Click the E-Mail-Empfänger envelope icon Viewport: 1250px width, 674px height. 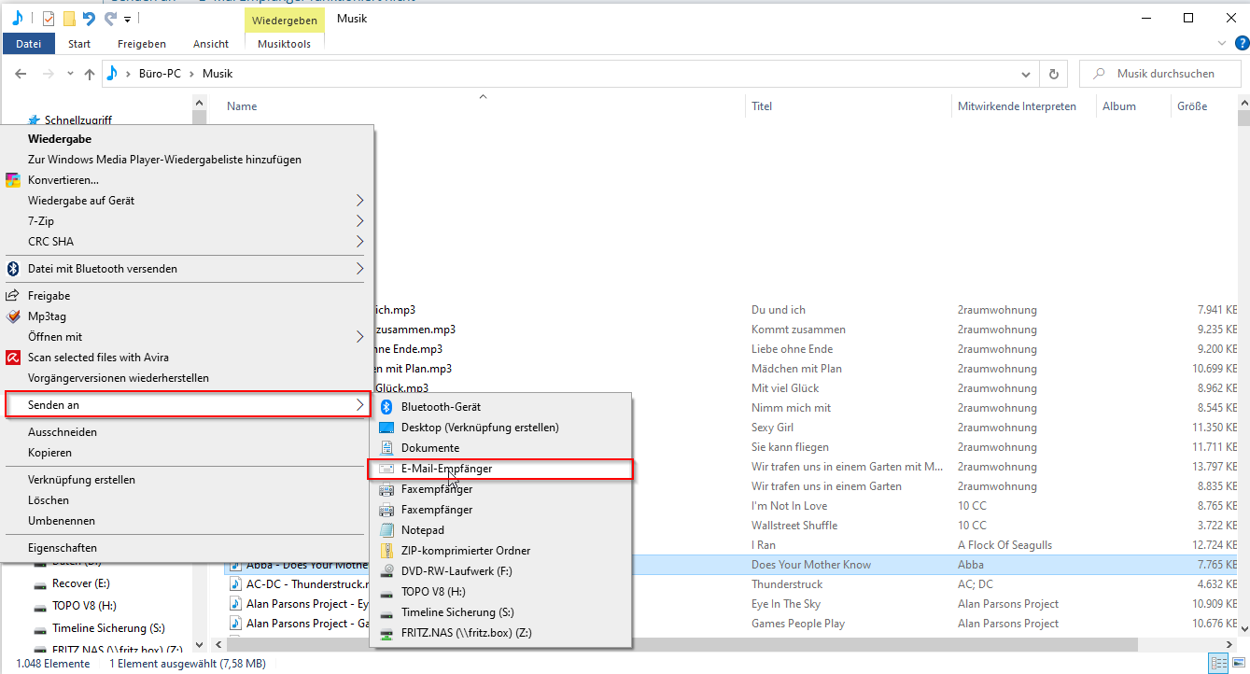click(386, 469)
